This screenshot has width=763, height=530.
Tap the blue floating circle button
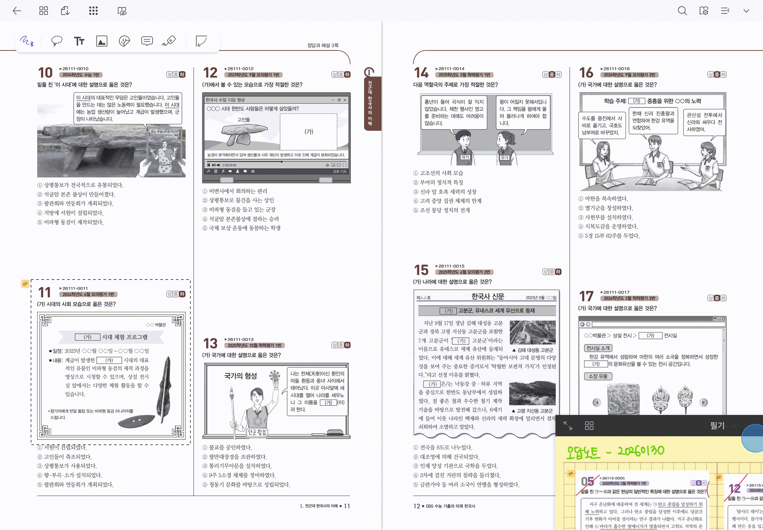[754, 438]
